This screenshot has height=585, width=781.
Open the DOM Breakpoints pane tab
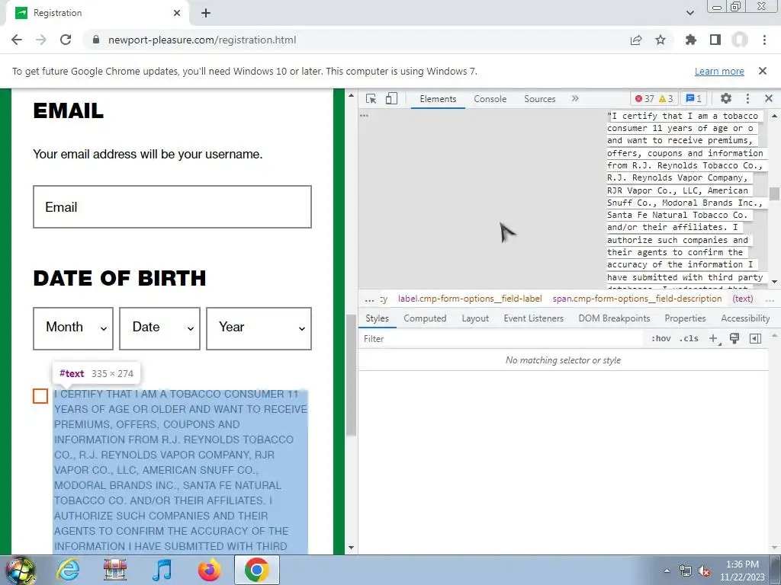tap(614, 318)
